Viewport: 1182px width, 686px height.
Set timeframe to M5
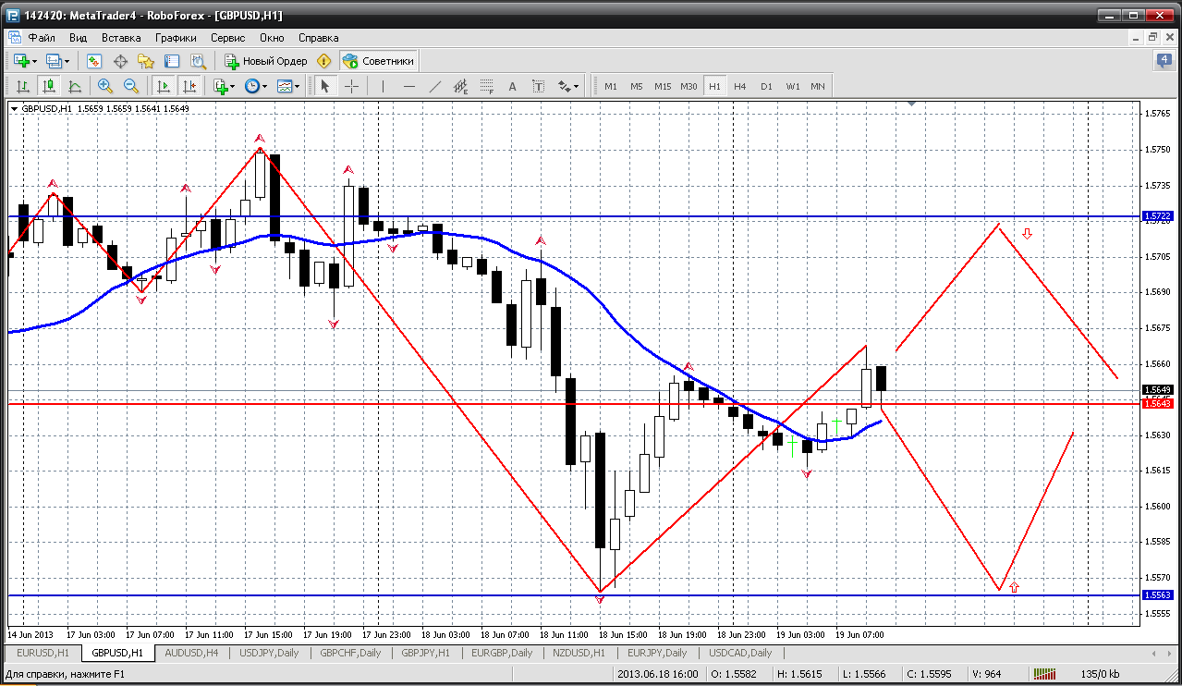point(637,86)
